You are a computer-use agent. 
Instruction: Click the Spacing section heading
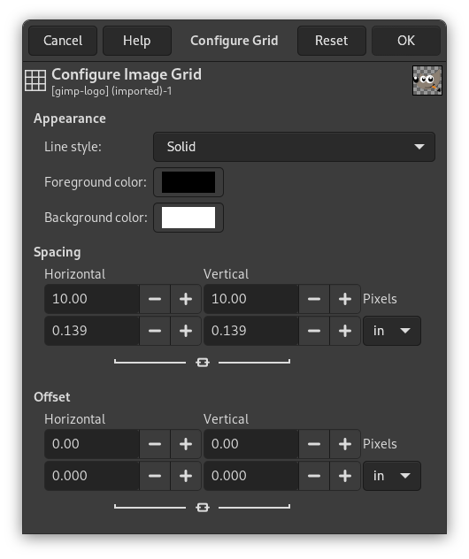point(57,252)
